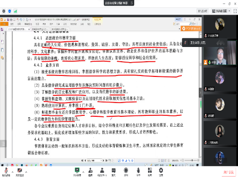Switch to the second PDF document tab
Screen dimensions: 238x178
[x=40, y=29]
